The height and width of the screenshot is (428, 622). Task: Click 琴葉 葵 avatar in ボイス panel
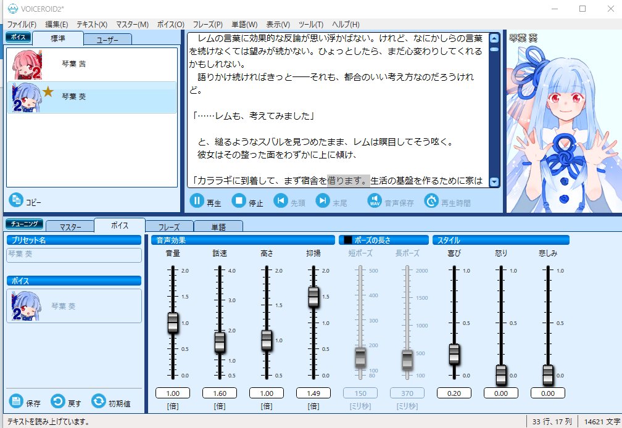pos(26,306)
